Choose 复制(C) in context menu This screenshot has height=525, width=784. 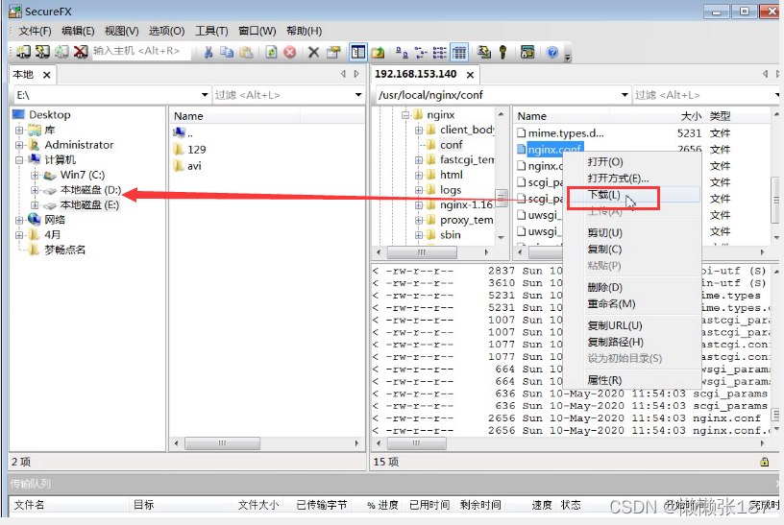[x=632, y=250]
